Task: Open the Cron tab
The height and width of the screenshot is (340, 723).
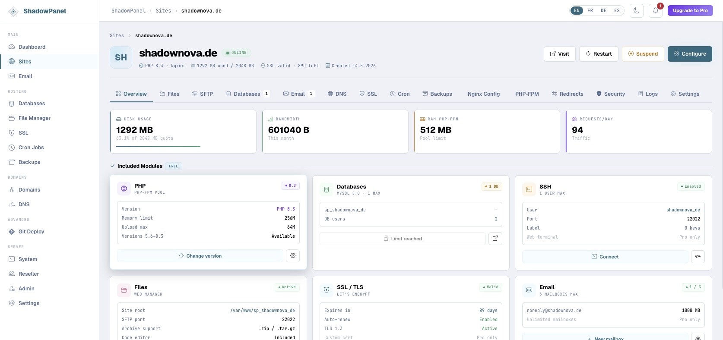Action: pos(400,94)
